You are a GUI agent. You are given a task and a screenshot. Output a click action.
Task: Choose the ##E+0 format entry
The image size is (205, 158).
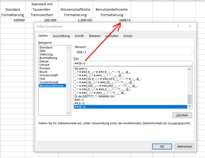coord(130,100)
